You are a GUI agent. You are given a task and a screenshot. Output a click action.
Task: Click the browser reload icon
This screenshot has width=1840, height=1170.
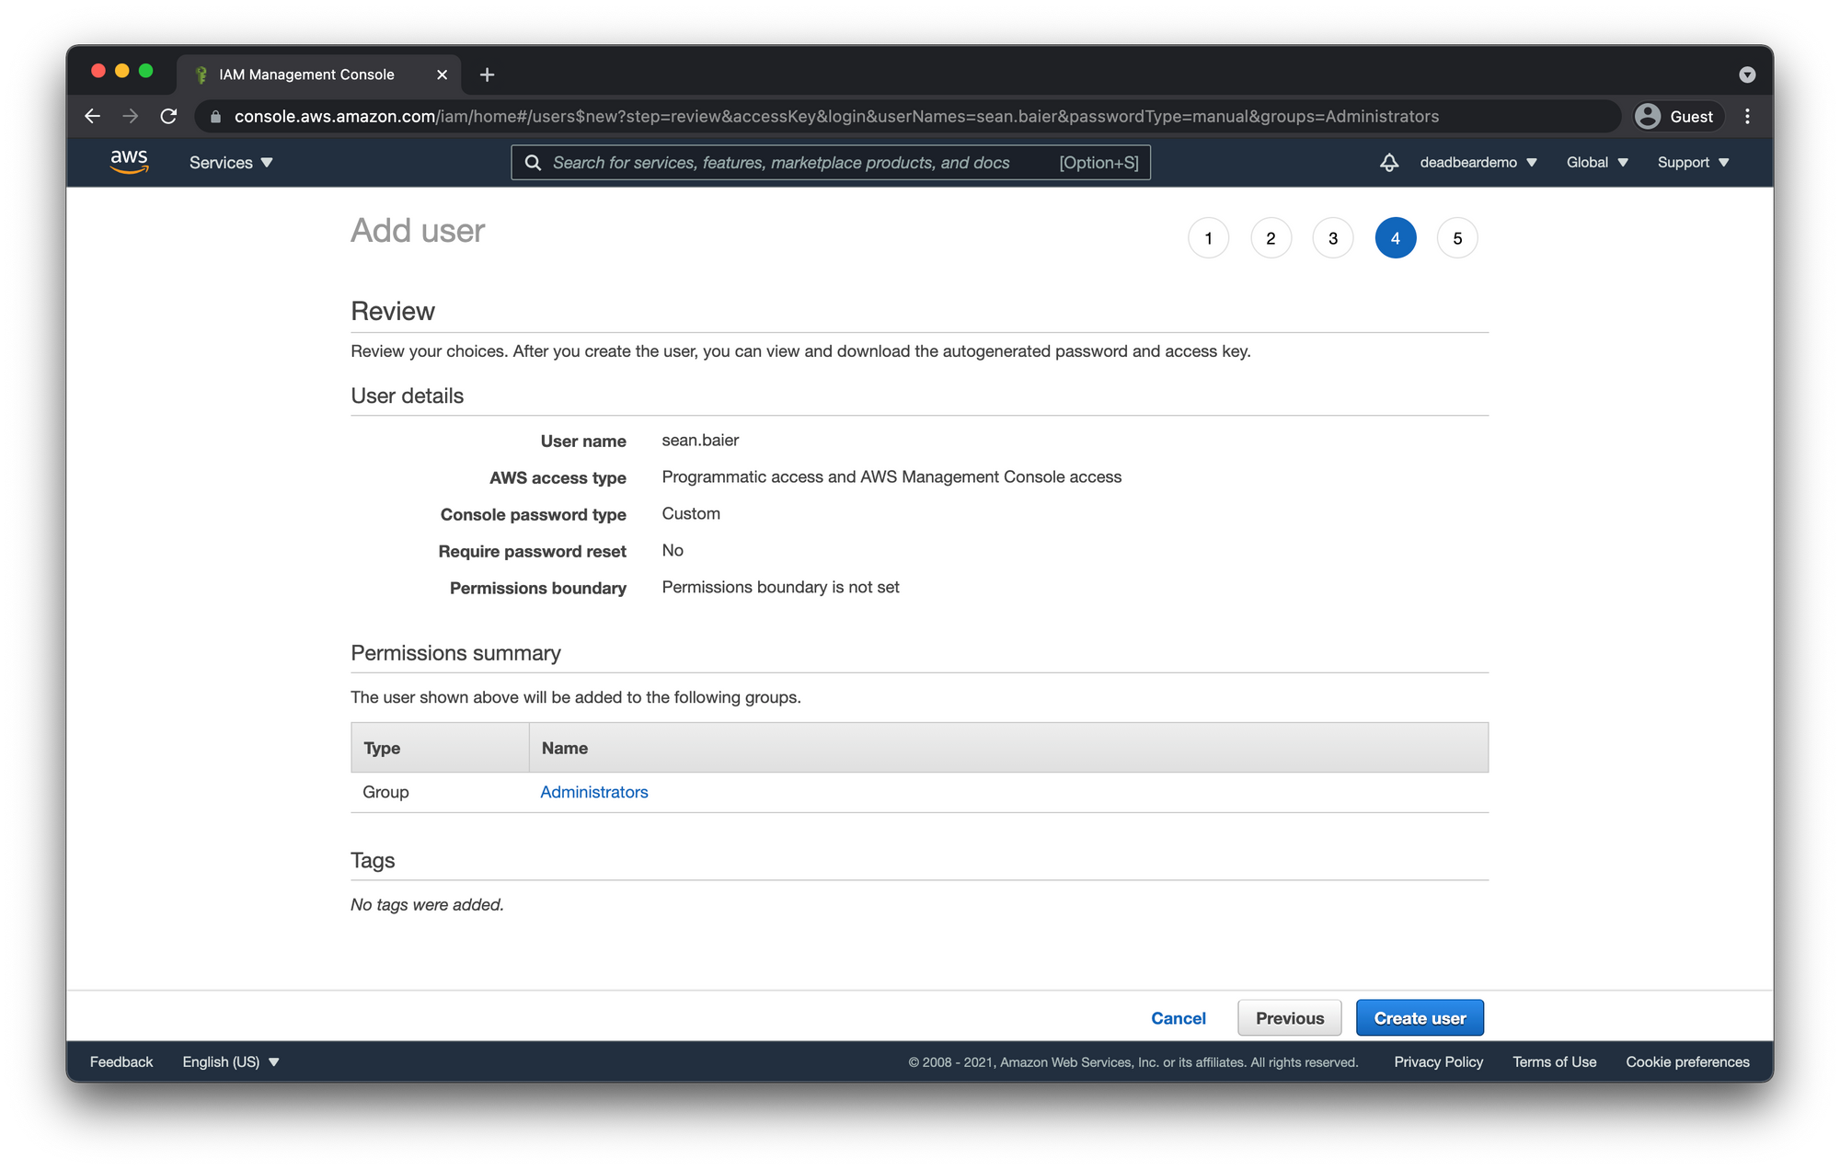tap(168, 117)
